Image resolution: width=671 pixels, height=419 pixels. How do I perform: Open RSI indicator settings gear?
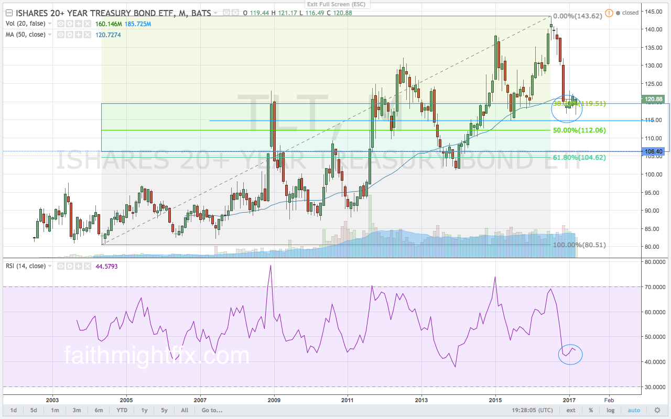(x=70, y=266)
